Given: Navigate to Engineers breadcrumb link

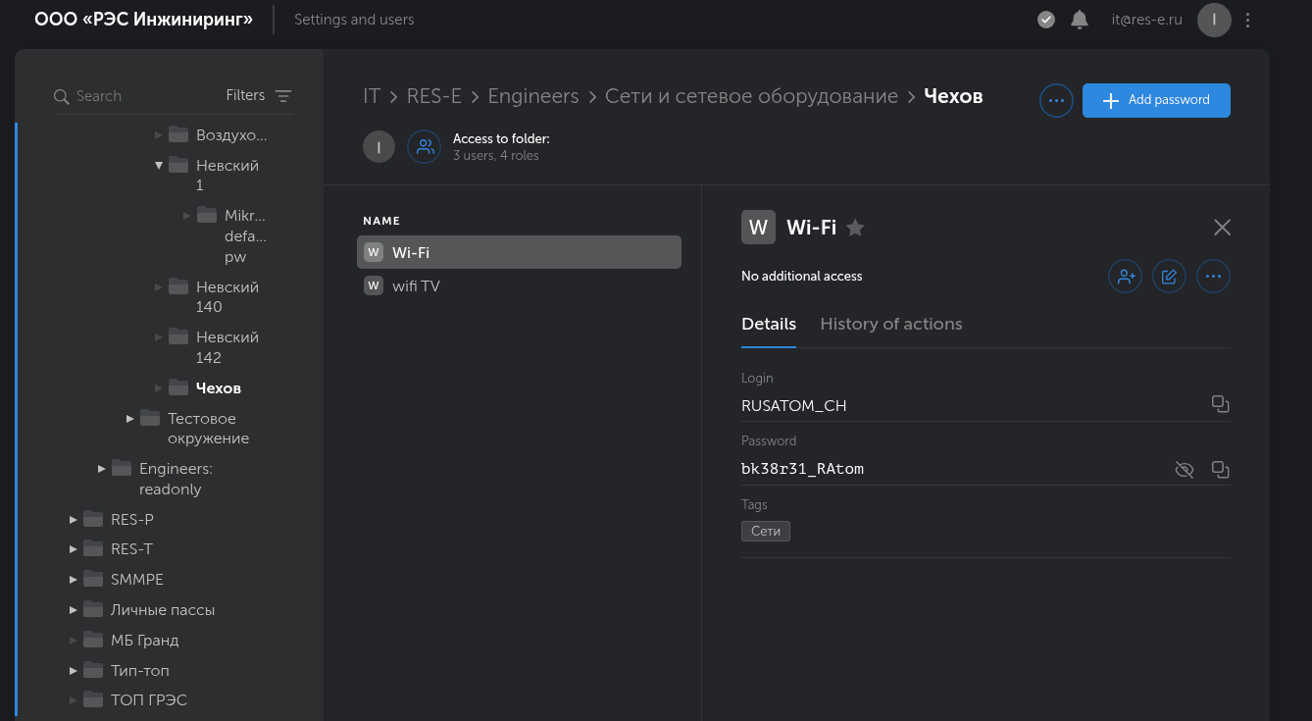Looking at the screenshot, I should (x=533, y=96).
